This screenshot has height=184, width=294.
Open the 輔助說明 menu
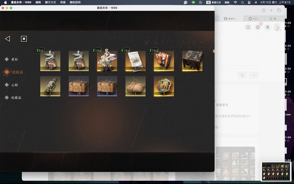75,2
